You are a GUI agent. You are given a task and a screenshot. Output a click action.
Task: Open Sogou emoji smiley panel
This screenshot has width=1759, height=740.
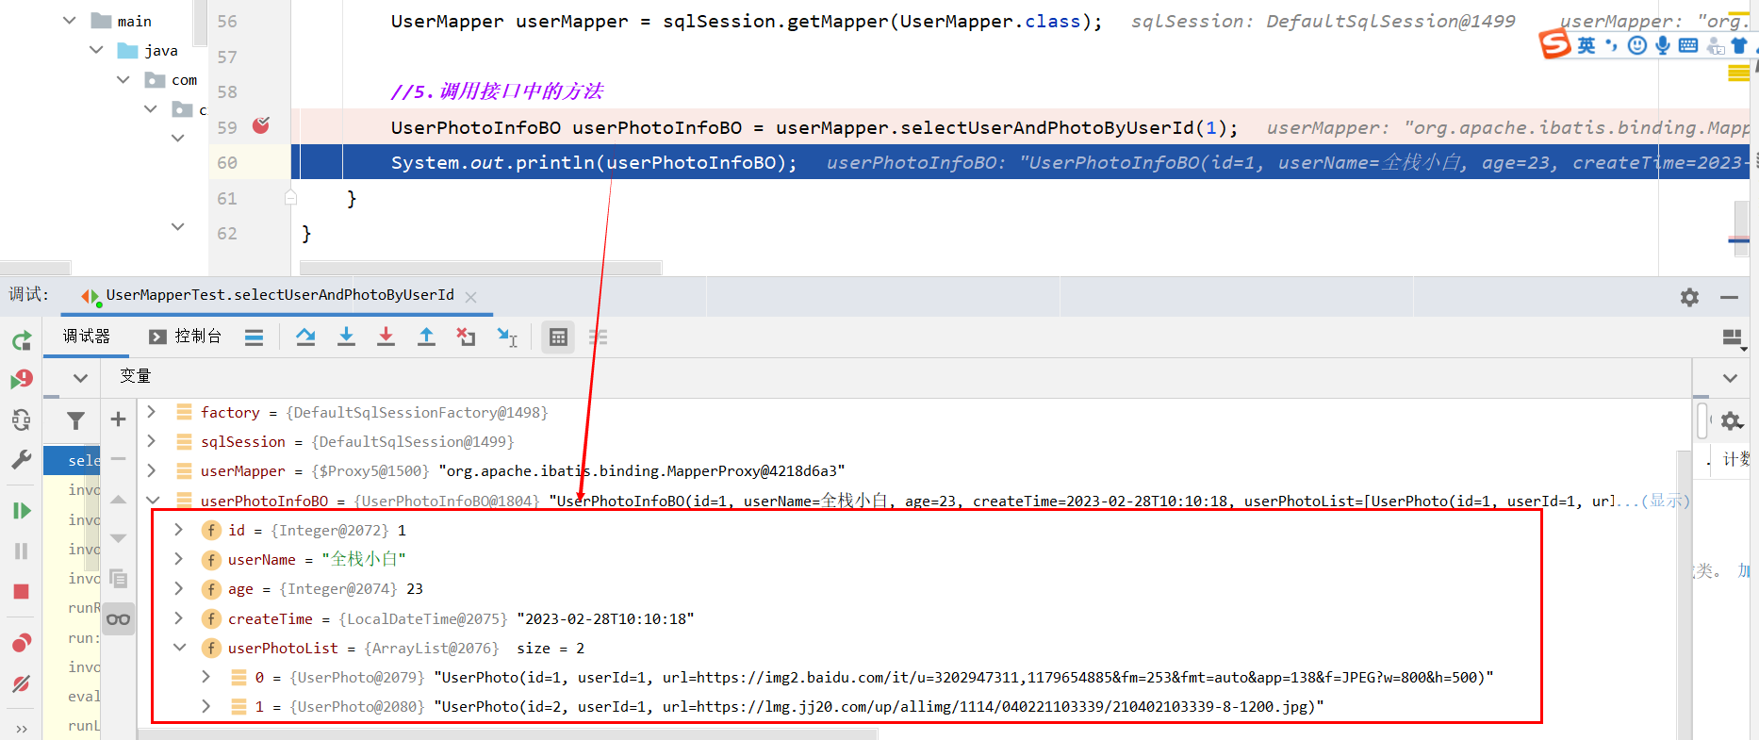1637,45
